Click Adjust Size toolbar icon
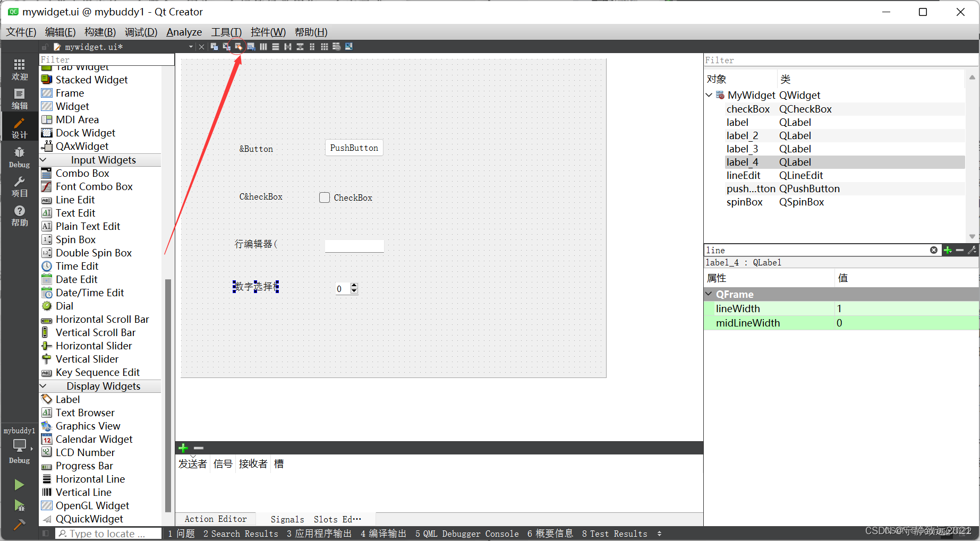Viewport: 980px width, 541px height. 349,47
